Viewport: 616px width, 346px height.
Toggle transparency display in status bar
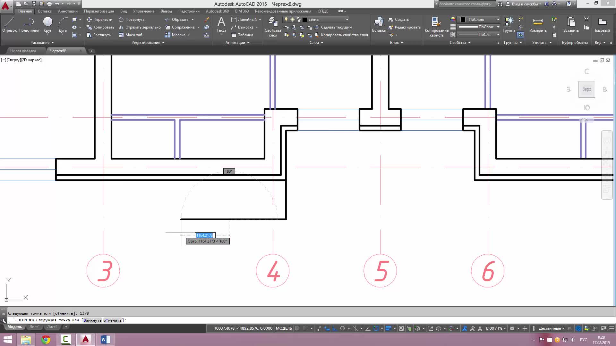(x=401, y=328)
